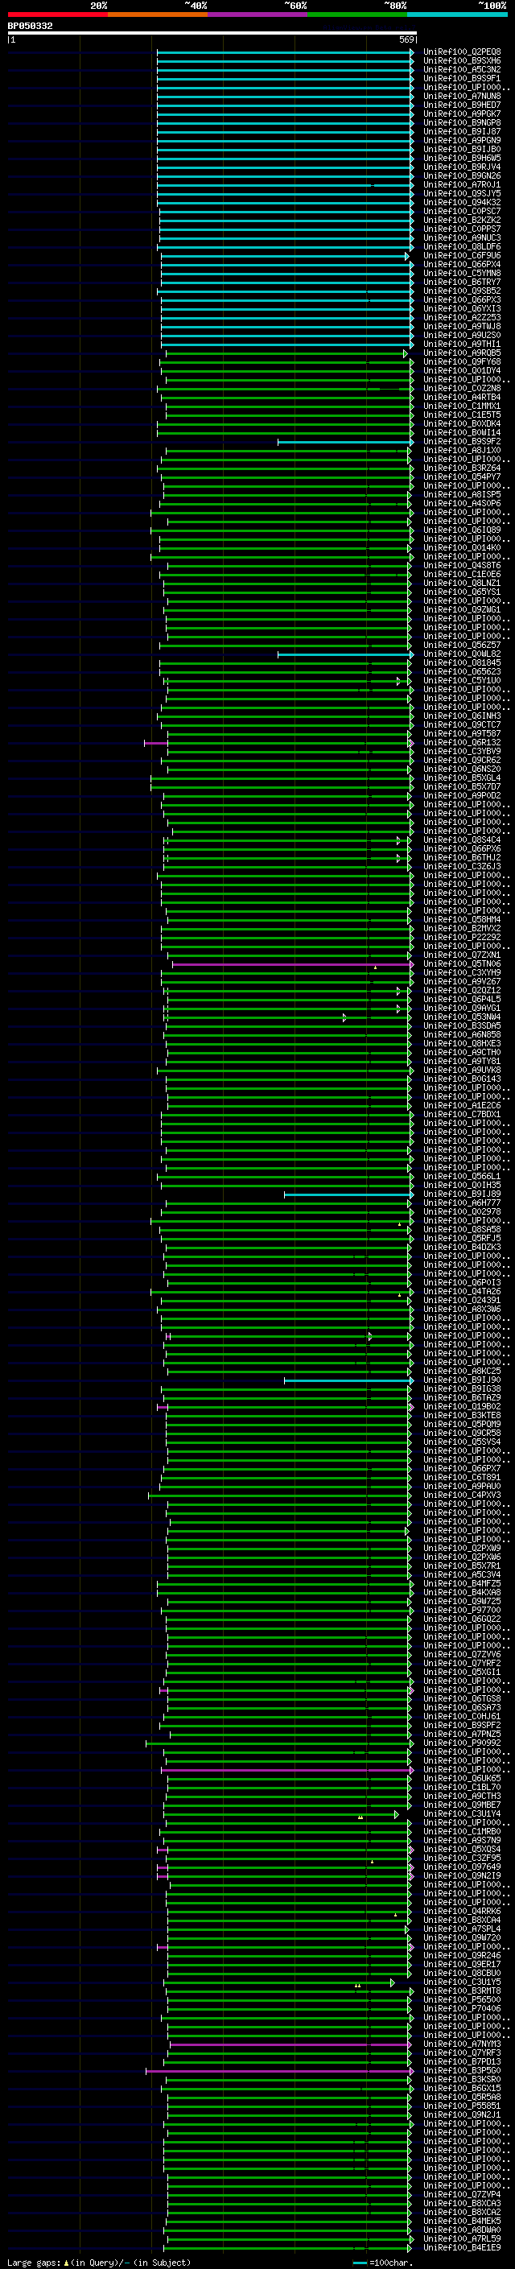Select the UniRef100_B9RJV4 label
The height and width of the screenshot is (2269, 515).
461,167
